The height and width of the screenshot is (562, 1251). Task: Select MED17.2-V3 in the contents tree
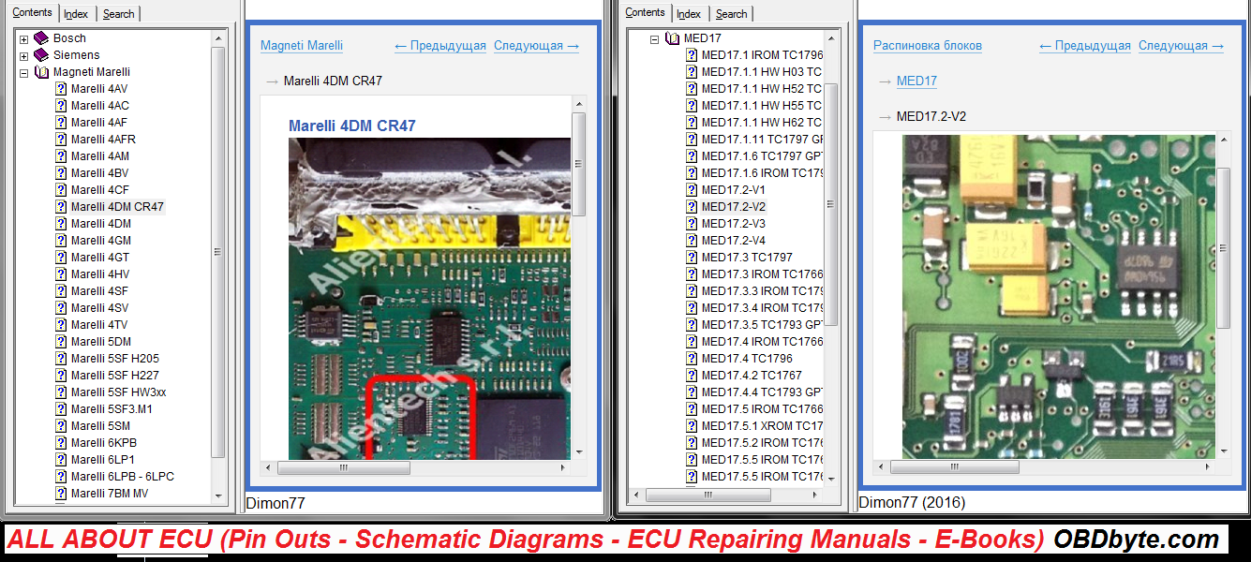point(733,224)
